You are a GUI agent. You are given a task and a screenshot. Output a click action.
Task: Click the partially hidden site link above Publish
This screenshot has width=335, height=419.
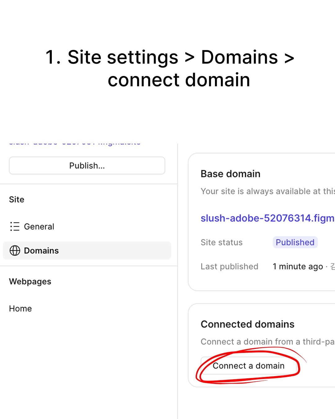click(x=75, y=143)
